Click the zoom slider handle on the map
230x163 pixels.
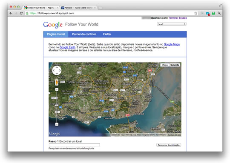57,105
